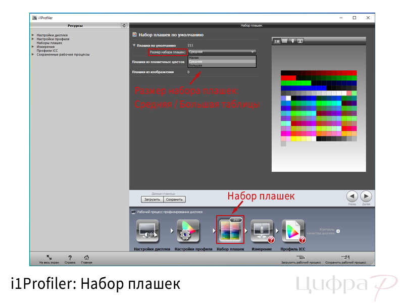This screenshot has height=303, width=404.
Task: Expand the Измерения tree node arrow
Action: coord(33,46)
